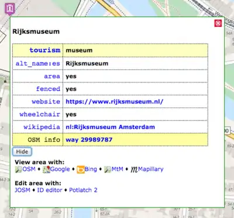Open nl:Rijksmuseum Amsterdam wikipedia link
The height and width of the screenshot is (218, 234).
pos(111,127)
